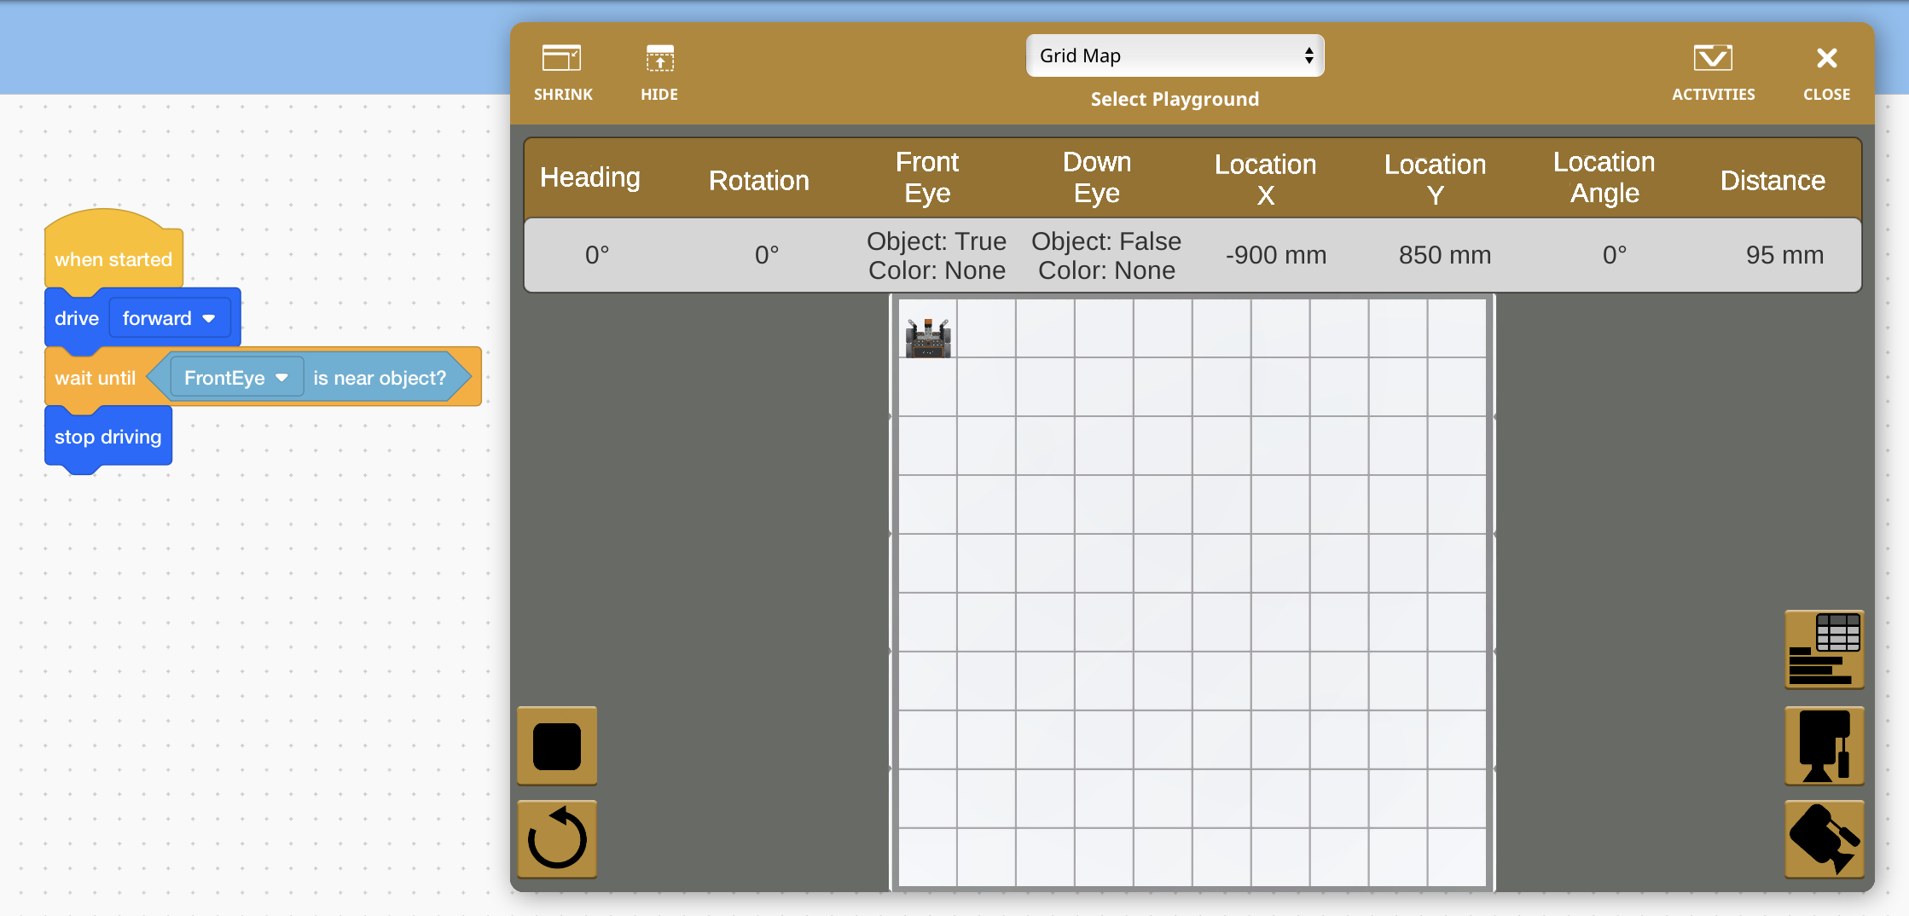Switch to the top-down camera view
Image resolution: width=1909 pixels, height=916 pixels.
click(1824, 839)
